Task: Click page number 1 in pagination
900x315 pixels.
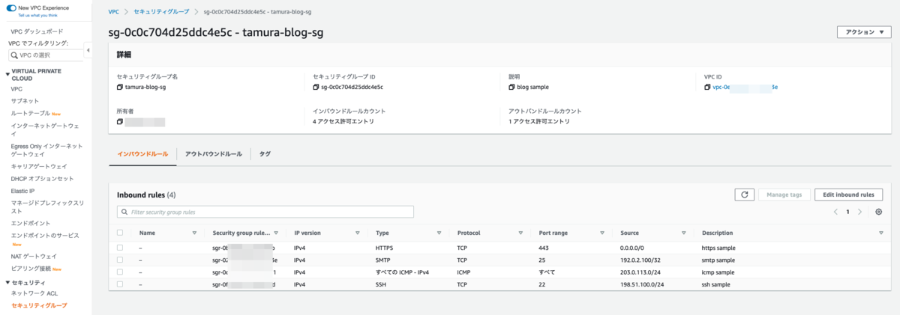Action: (848, 212)
